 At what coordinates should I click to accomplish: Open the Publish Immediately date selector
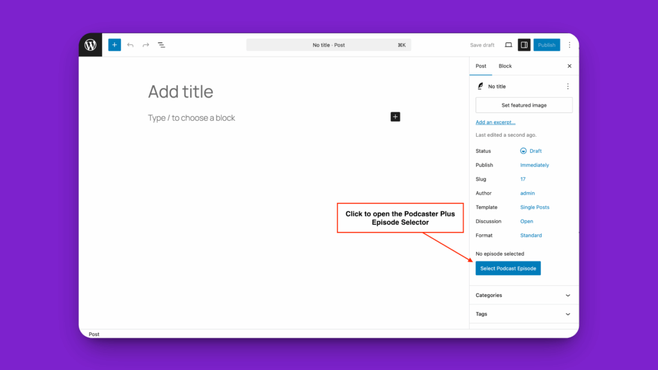[535, 164]
